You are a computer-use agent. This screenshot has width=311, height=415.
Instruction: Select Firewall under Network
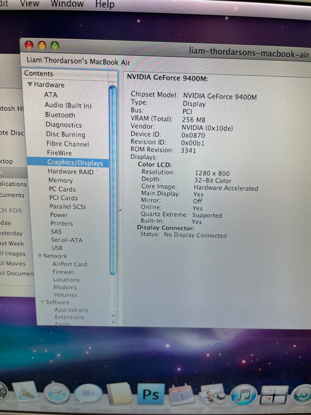pos(63,272)
